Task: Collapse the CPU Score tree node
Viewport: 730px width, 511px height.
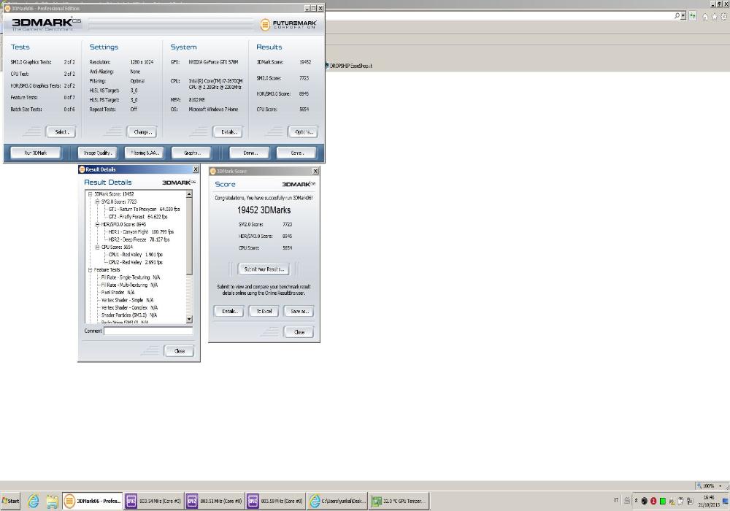Action: click(97, 247)
